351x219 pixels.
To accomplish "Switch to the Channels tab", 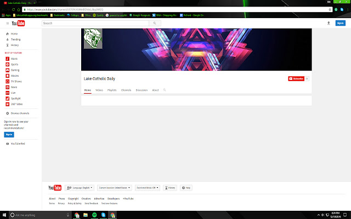I will [126, 90].
